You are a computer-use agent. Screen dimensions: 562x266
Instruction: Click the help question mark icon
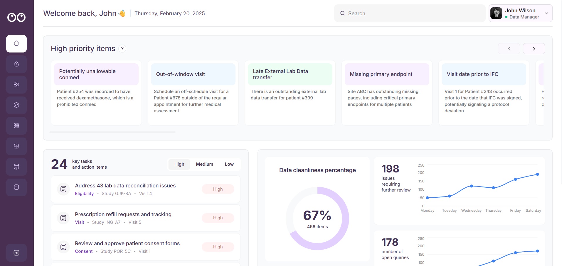point(122,49)
